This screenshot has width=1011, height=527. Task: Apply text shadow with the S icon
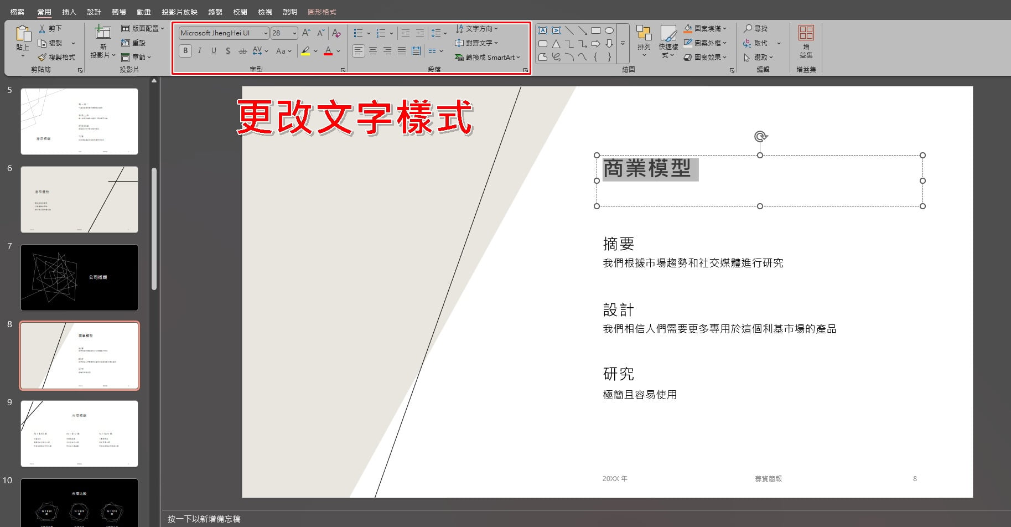pos(228,51)
